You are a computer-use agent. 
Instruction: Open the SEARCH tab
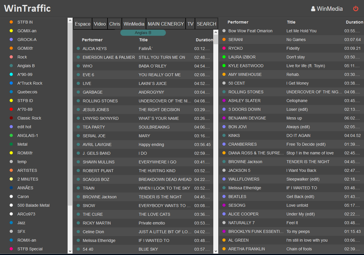(x=206, y=24)
